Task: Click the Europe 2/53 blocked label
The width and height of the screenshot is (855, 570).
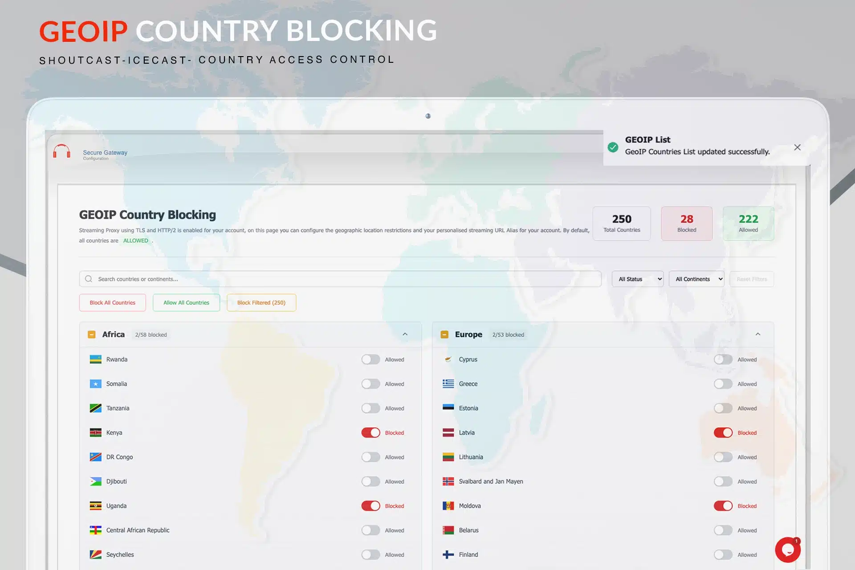Action: tap(508, 335)
